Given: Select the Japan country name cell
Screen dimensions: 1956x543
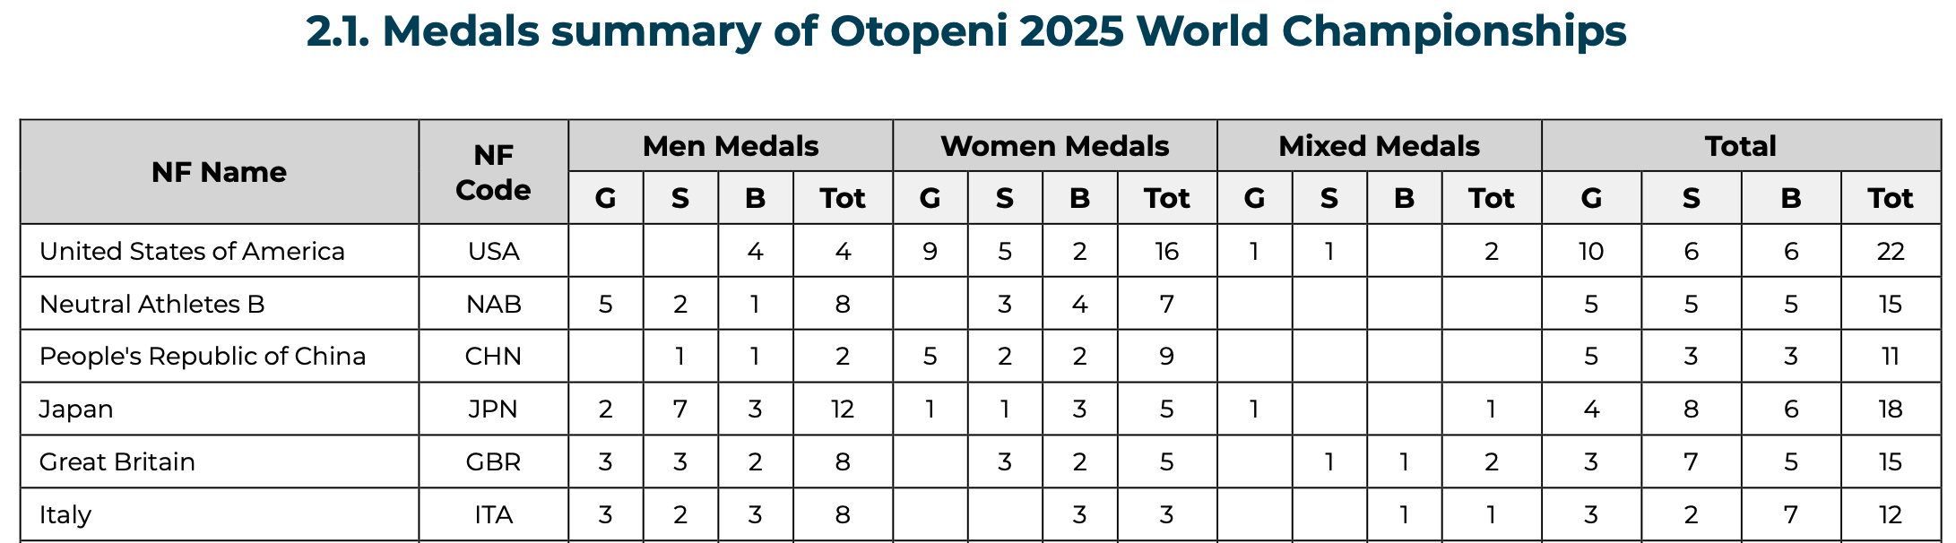Looking at the screenshot, I should 76,409.
